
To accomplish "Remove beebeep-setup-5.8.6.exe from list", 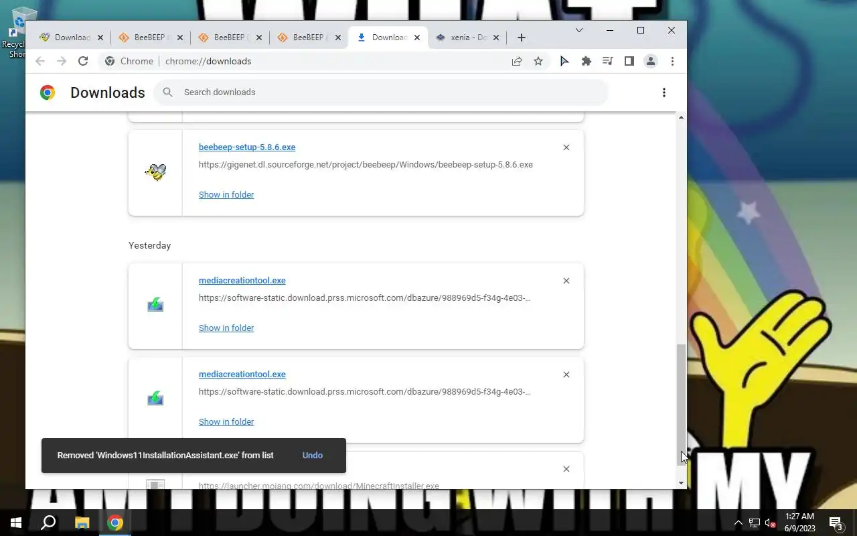I will point(566,147).
